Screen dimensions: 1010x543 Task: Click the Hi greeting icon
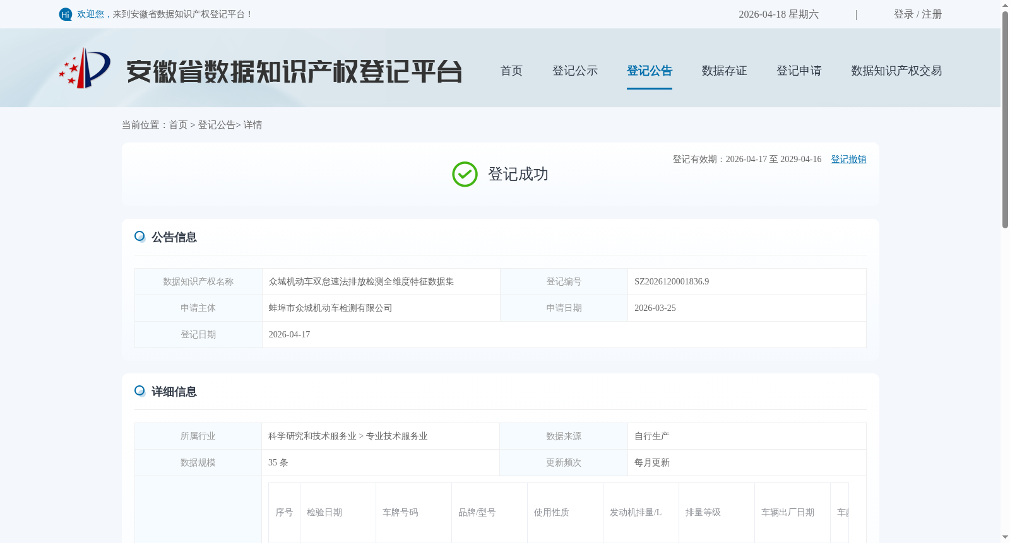[x=66, y=15]
